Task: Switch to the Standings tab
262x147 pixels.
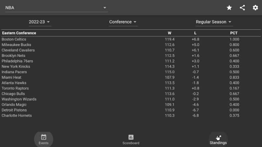Action: 218,139
